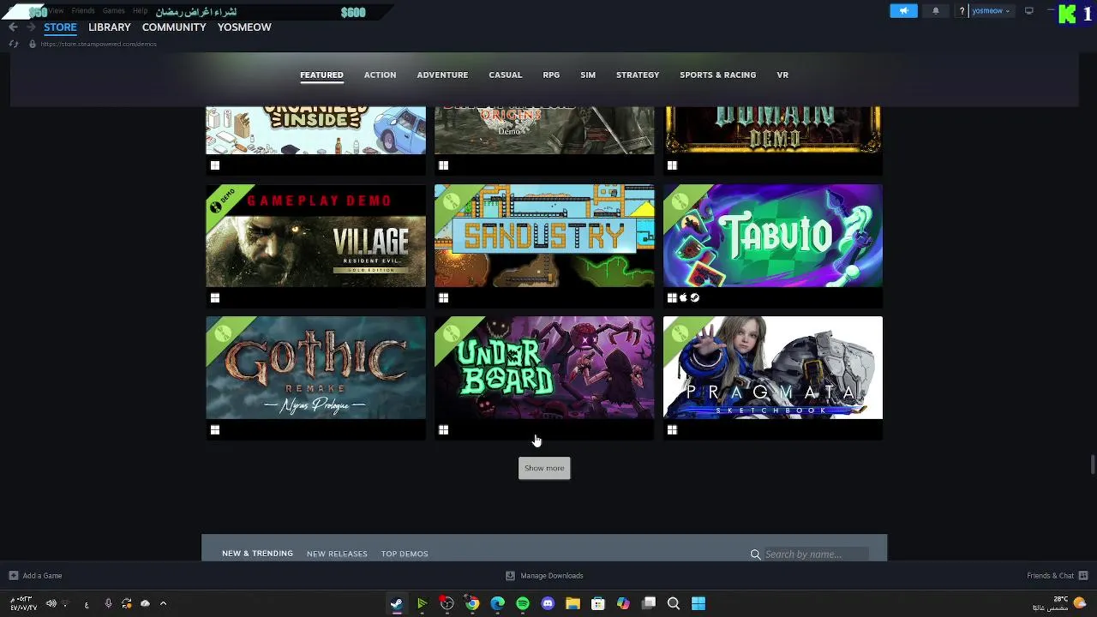The image size is (1097, 617).
Task: Open Steam from the taskbar
Action: click(x=396, y=603)
